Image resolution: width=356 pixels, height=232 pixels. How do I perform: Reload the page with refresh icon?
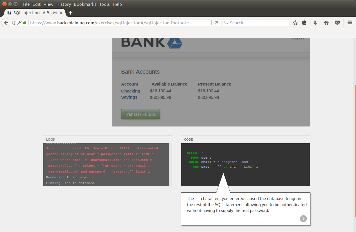[x=216, y=23]
